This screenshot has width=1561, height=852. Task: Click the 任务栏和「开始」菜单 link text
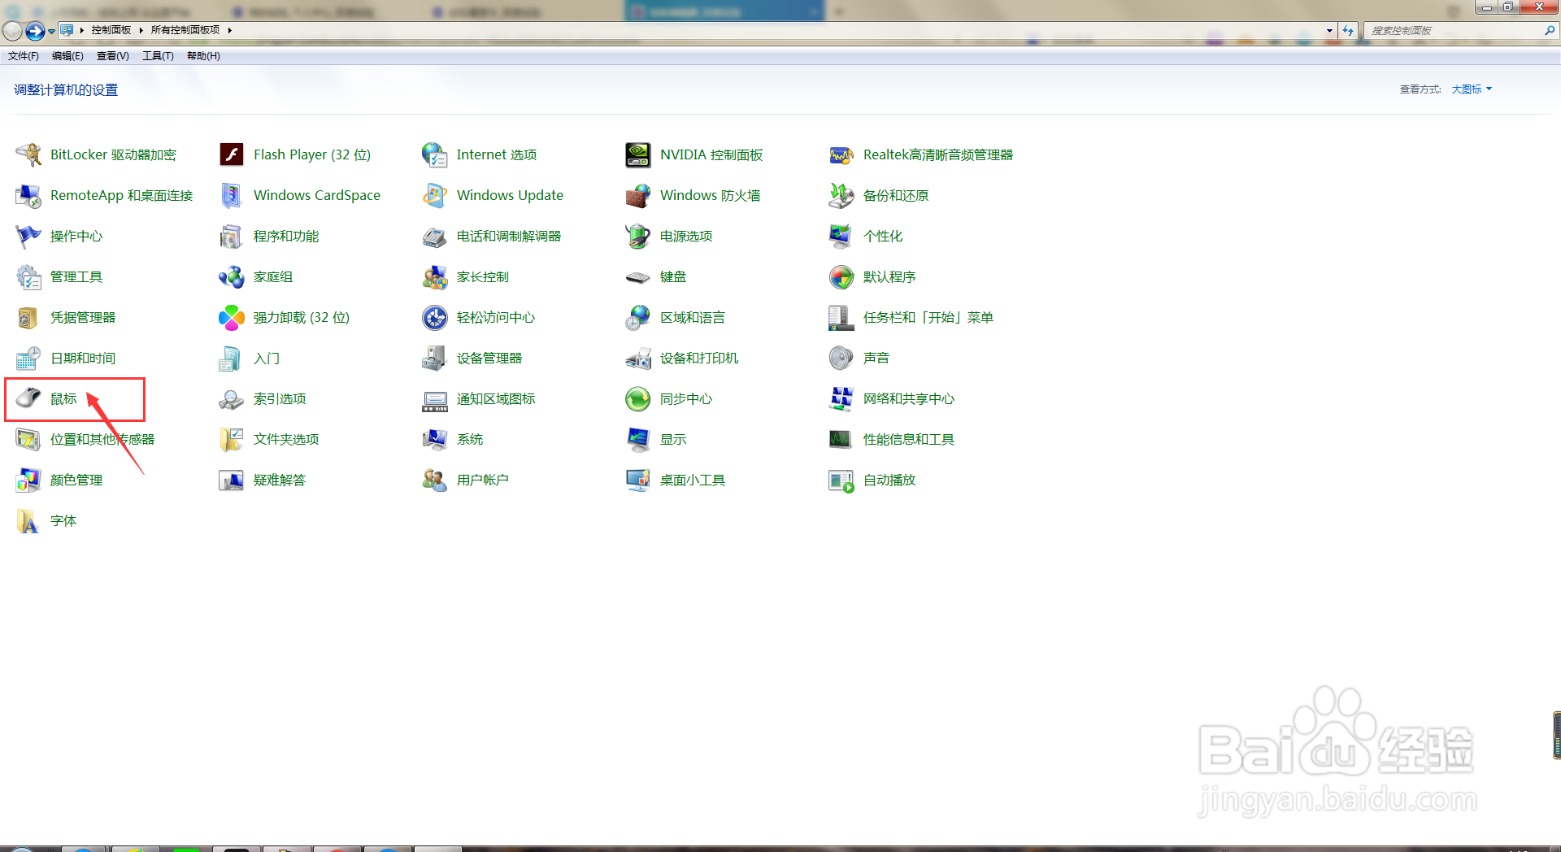(x=928, y=317)
